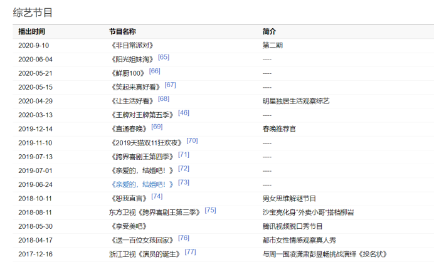Open reference [67] after 《笑起来真好看》
434x262 pixels.
tap(170, 85)
